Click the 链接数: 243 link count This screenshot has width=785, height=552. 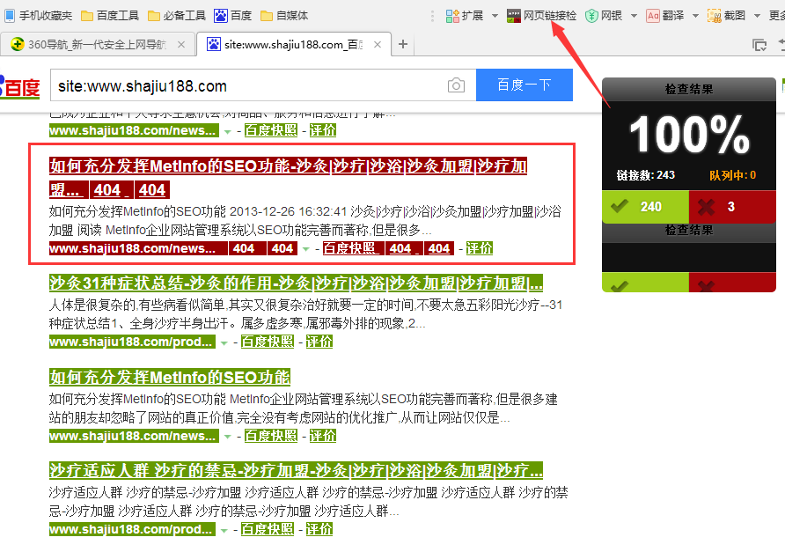point(646,175)
